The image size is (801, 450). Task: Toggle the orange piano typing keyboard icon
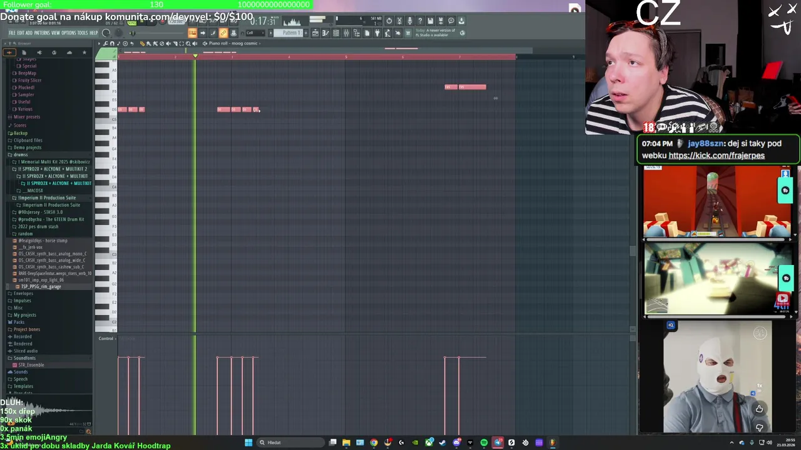(192, 33)
